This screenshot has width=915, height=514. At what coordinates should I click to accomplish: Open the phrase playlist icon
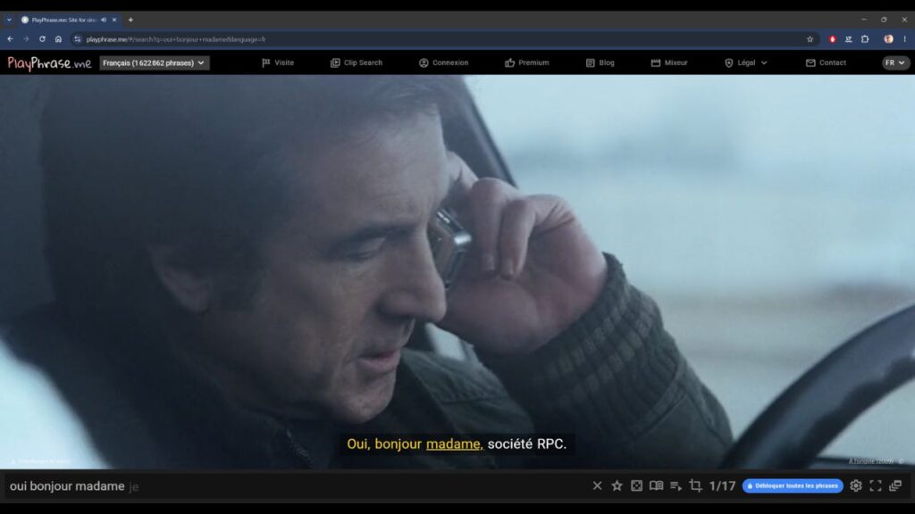pyautogui.click(x=676, y=485)
